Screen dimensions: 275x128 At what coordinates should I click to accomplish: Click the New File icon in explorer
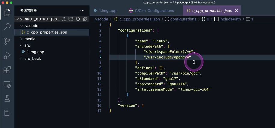pyautogui.click(x=64, y=19)
